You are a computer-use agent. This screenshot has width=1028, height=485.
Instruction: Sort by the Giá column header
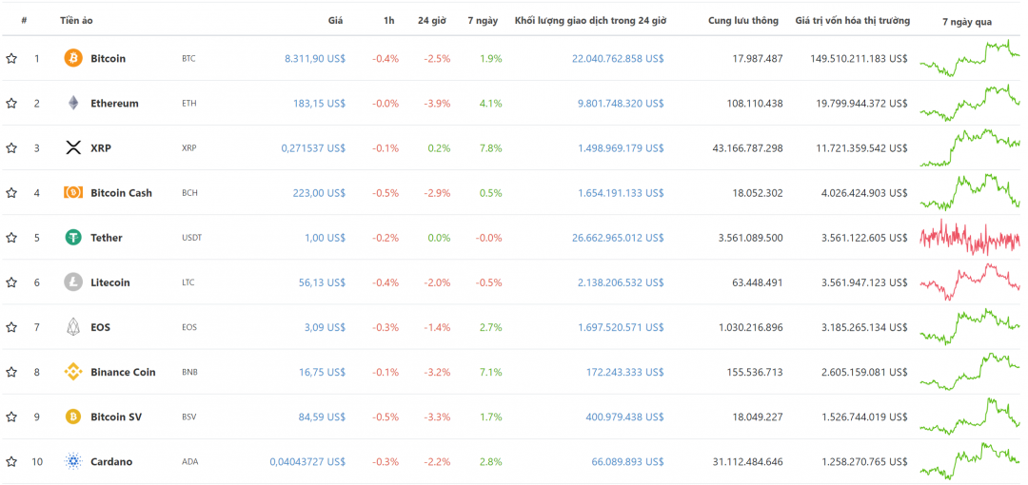336,20
